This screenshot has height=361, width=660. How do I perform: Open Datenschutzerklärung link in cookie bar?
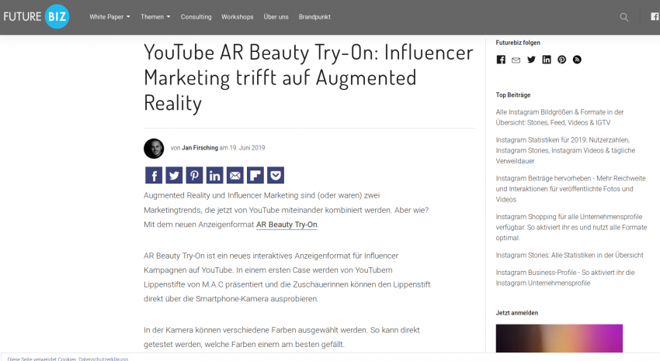[103, 359]
